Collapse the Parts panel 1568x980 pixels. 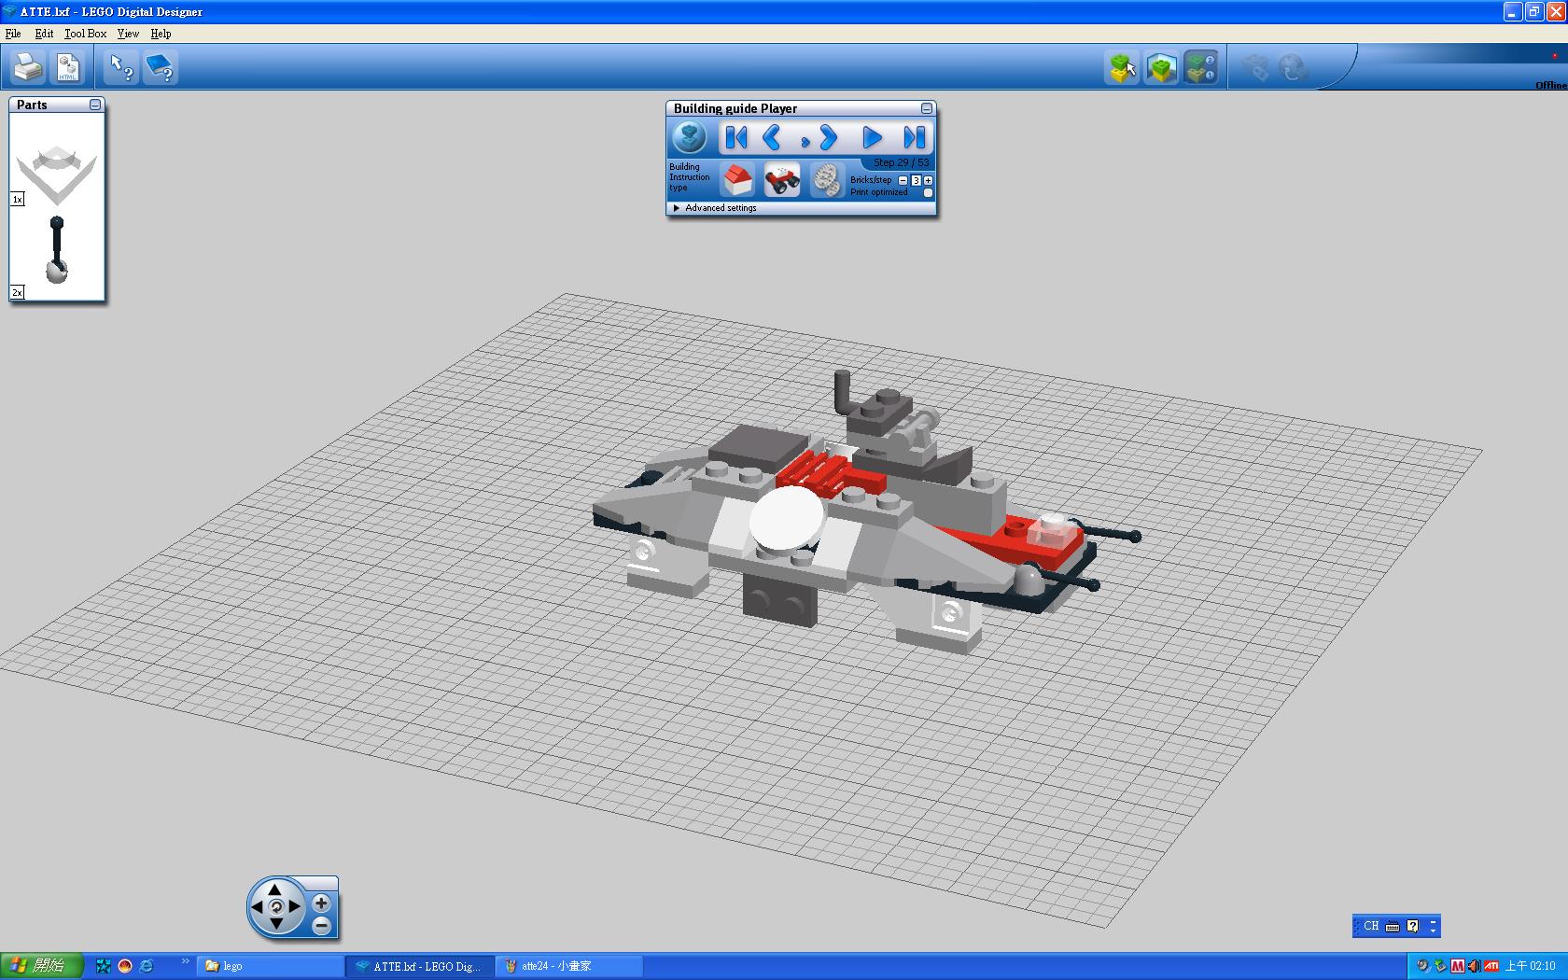point(95,105)
